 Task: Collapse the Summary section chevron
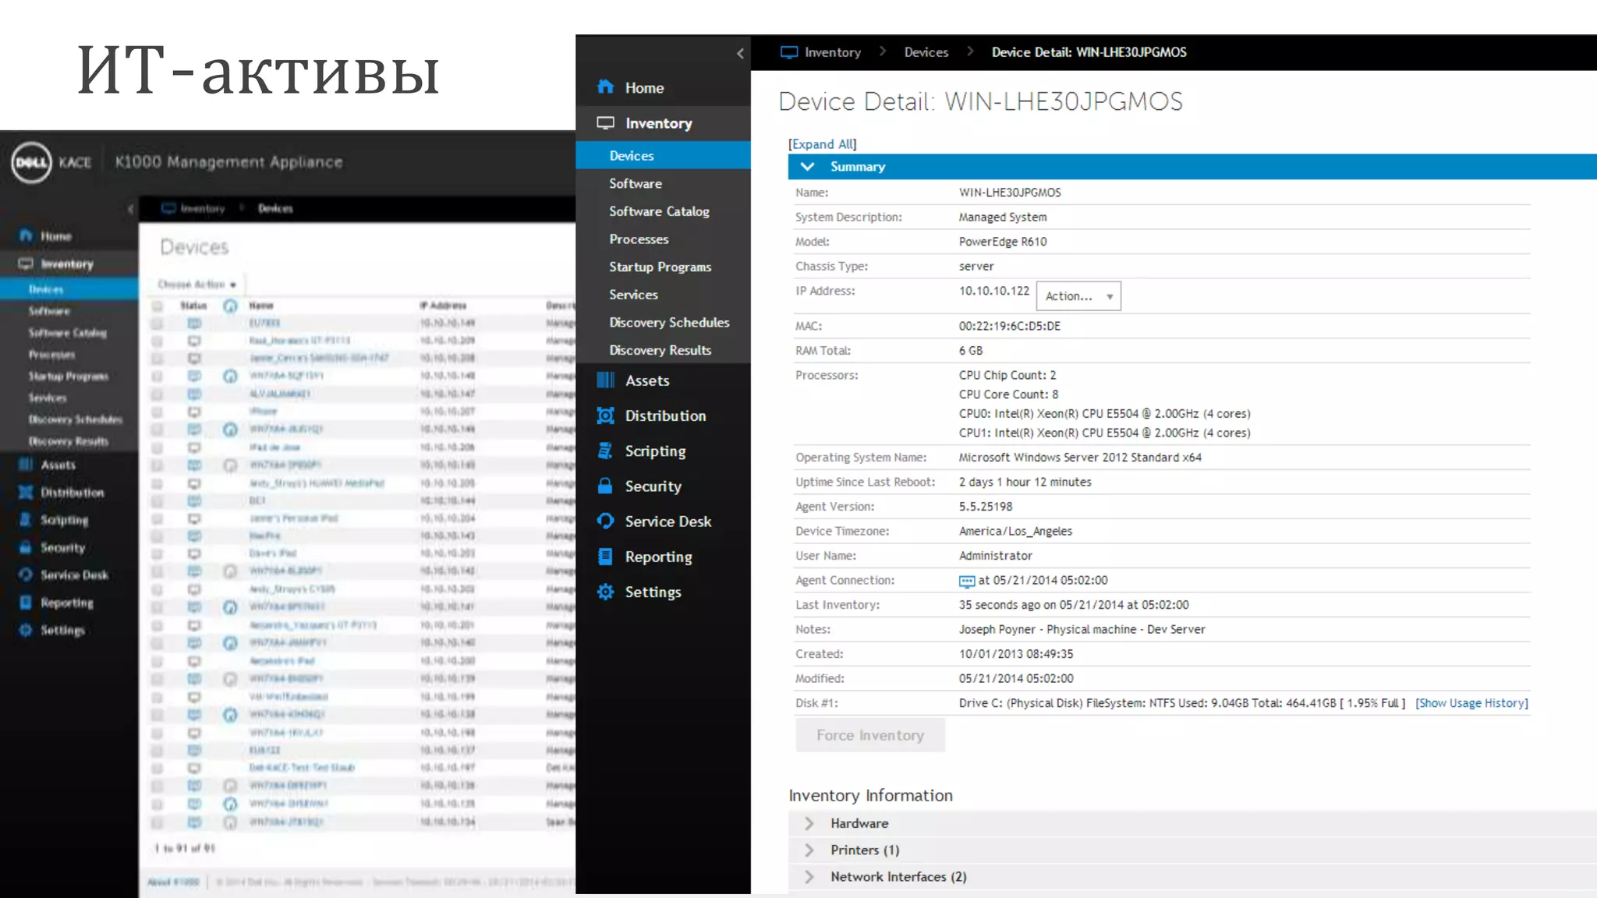807,167
